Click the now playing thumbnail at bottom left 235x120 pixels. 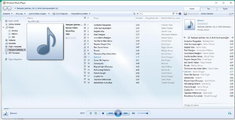(x=6, y=113)
